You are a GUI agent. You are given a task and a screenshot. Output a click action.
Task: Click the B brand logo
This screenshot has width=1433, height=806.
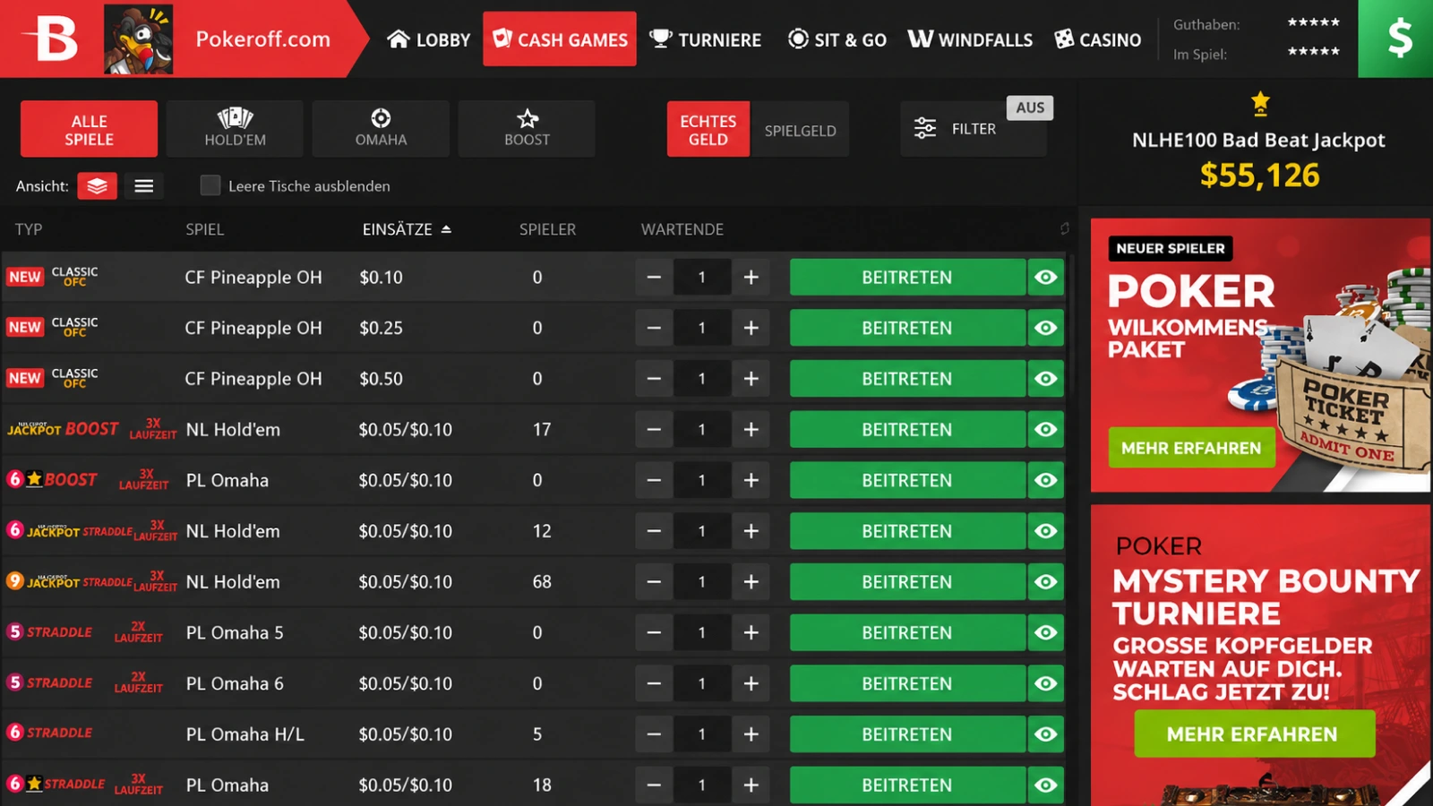[x=51, y=39]
